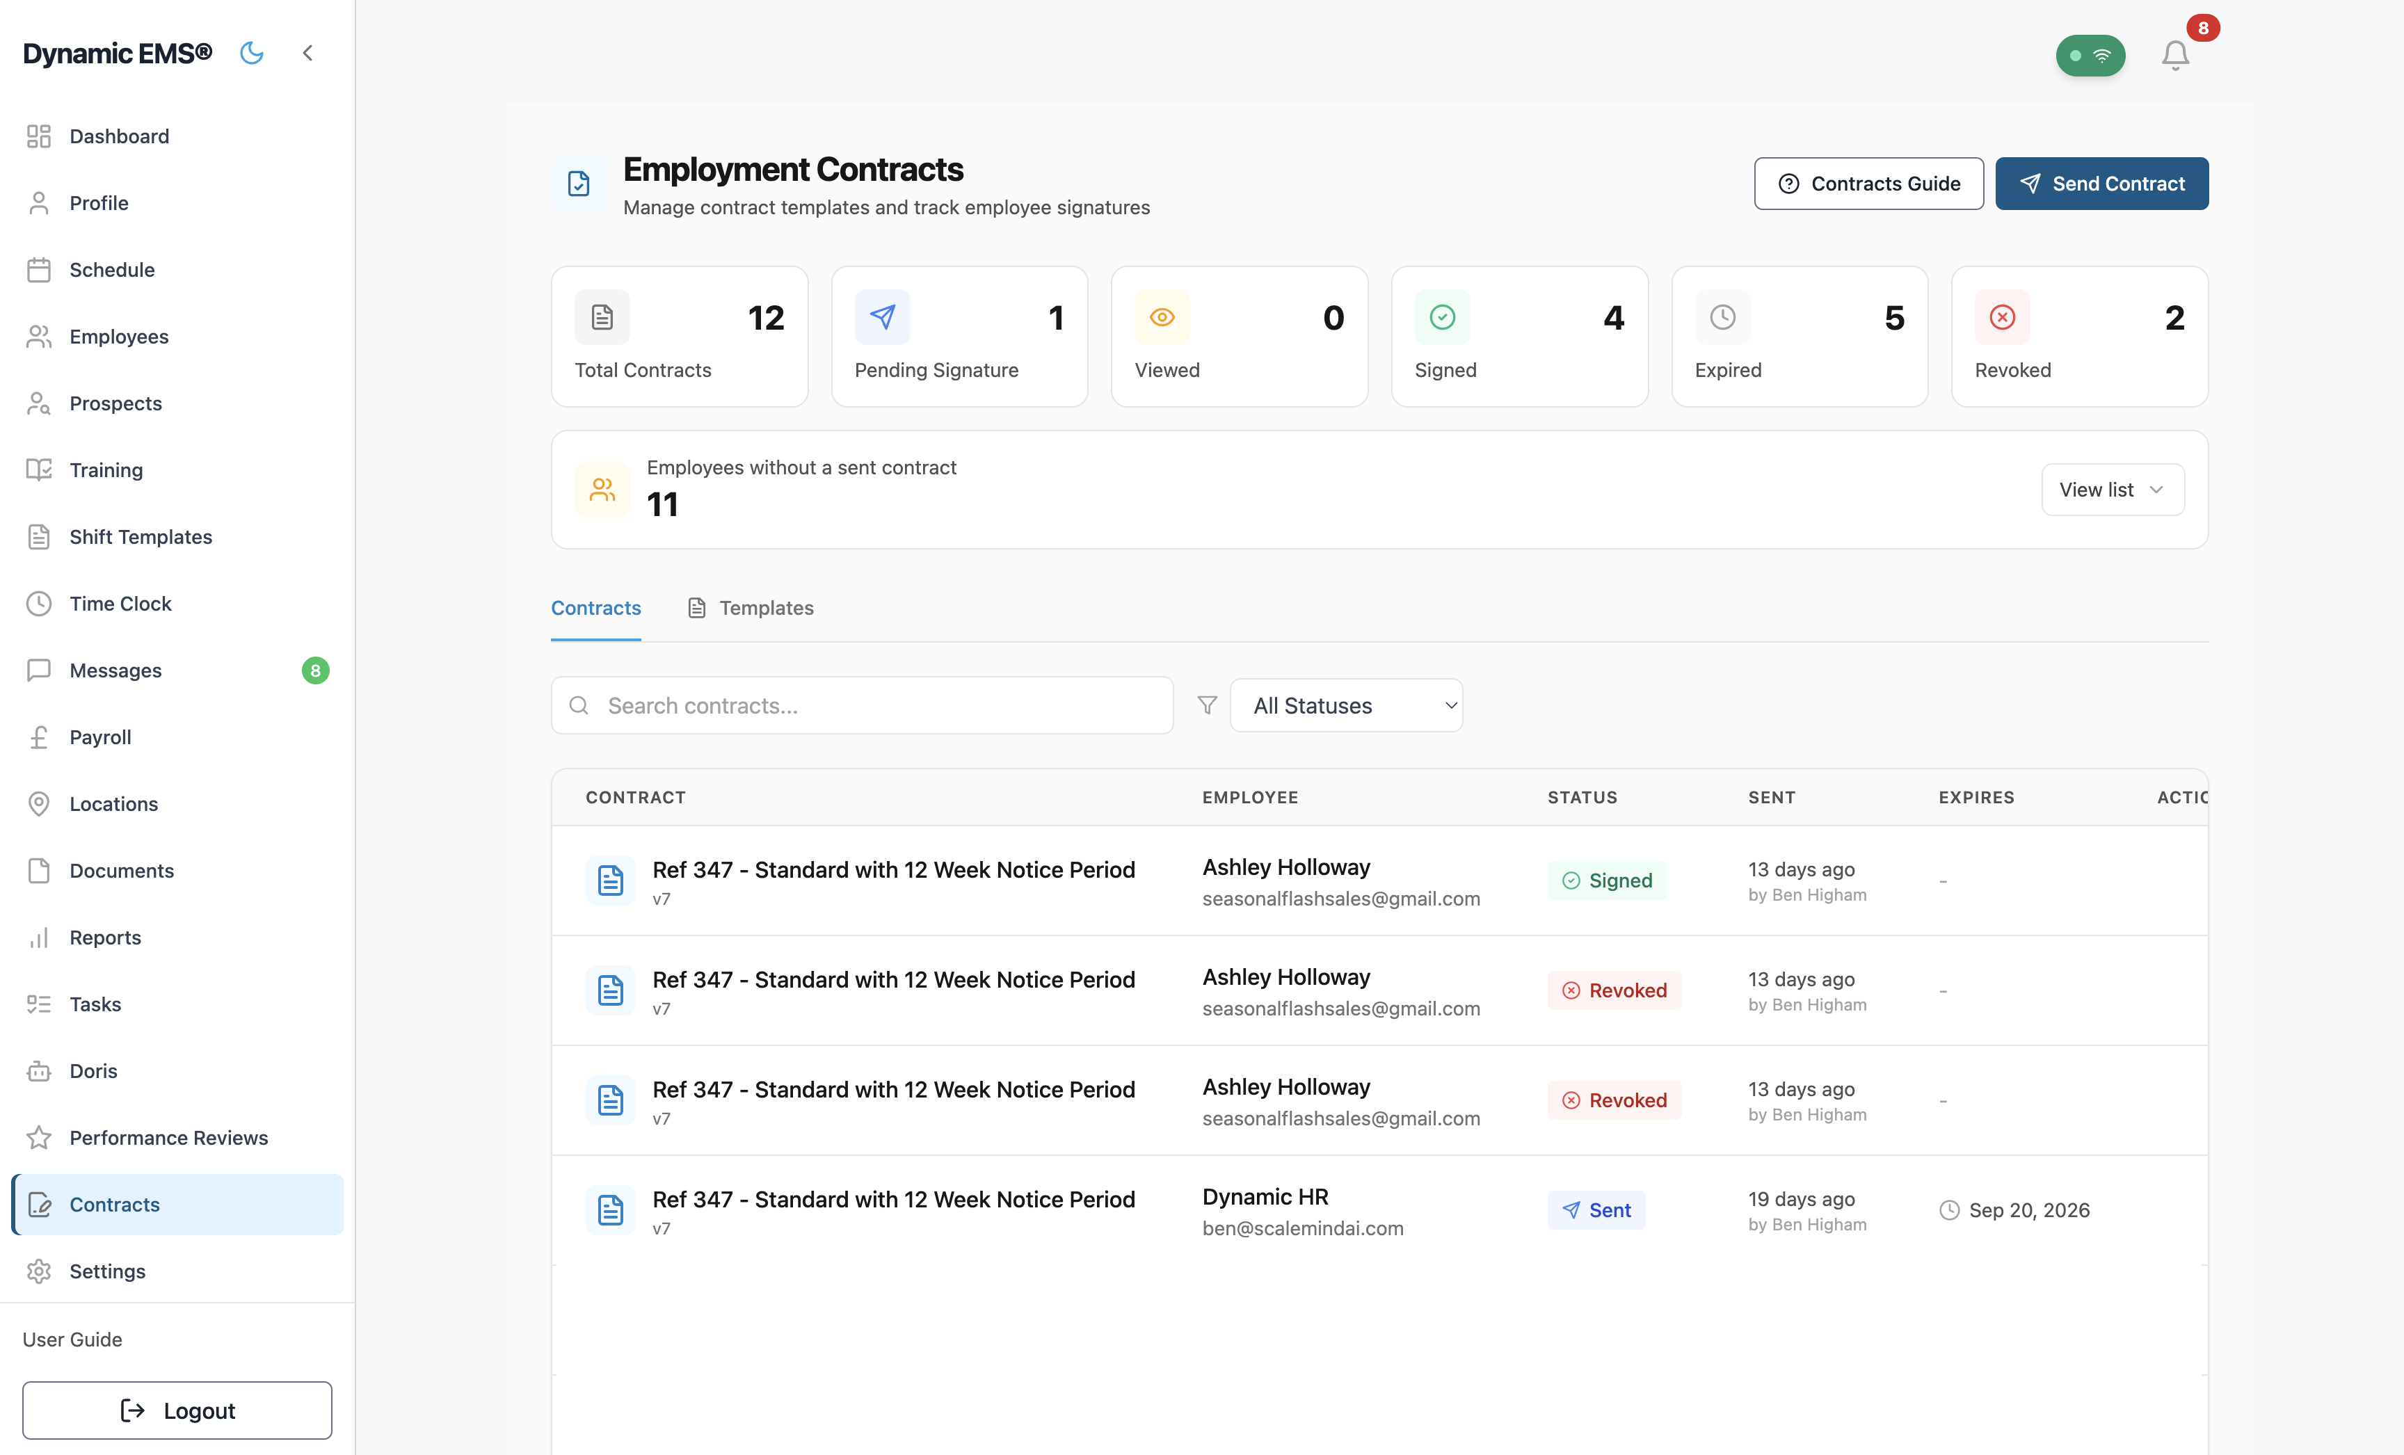This screenshot has width=2404, height=1455.
Task: Open Dashboard from sidebar
Action: 177,136
